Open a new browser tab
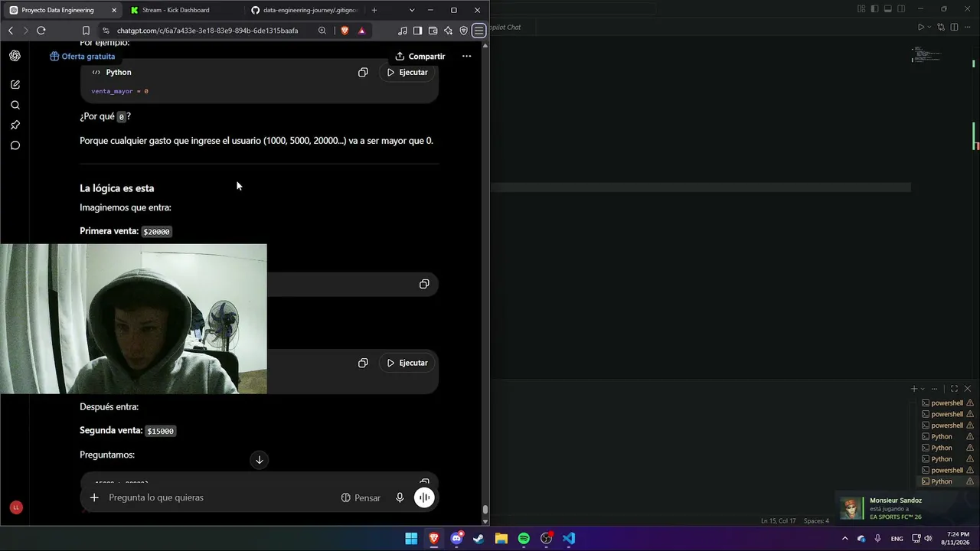 (x=374, y=10)
